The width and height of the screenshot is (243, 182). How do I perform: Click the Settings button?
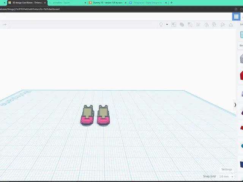(227, 169)
